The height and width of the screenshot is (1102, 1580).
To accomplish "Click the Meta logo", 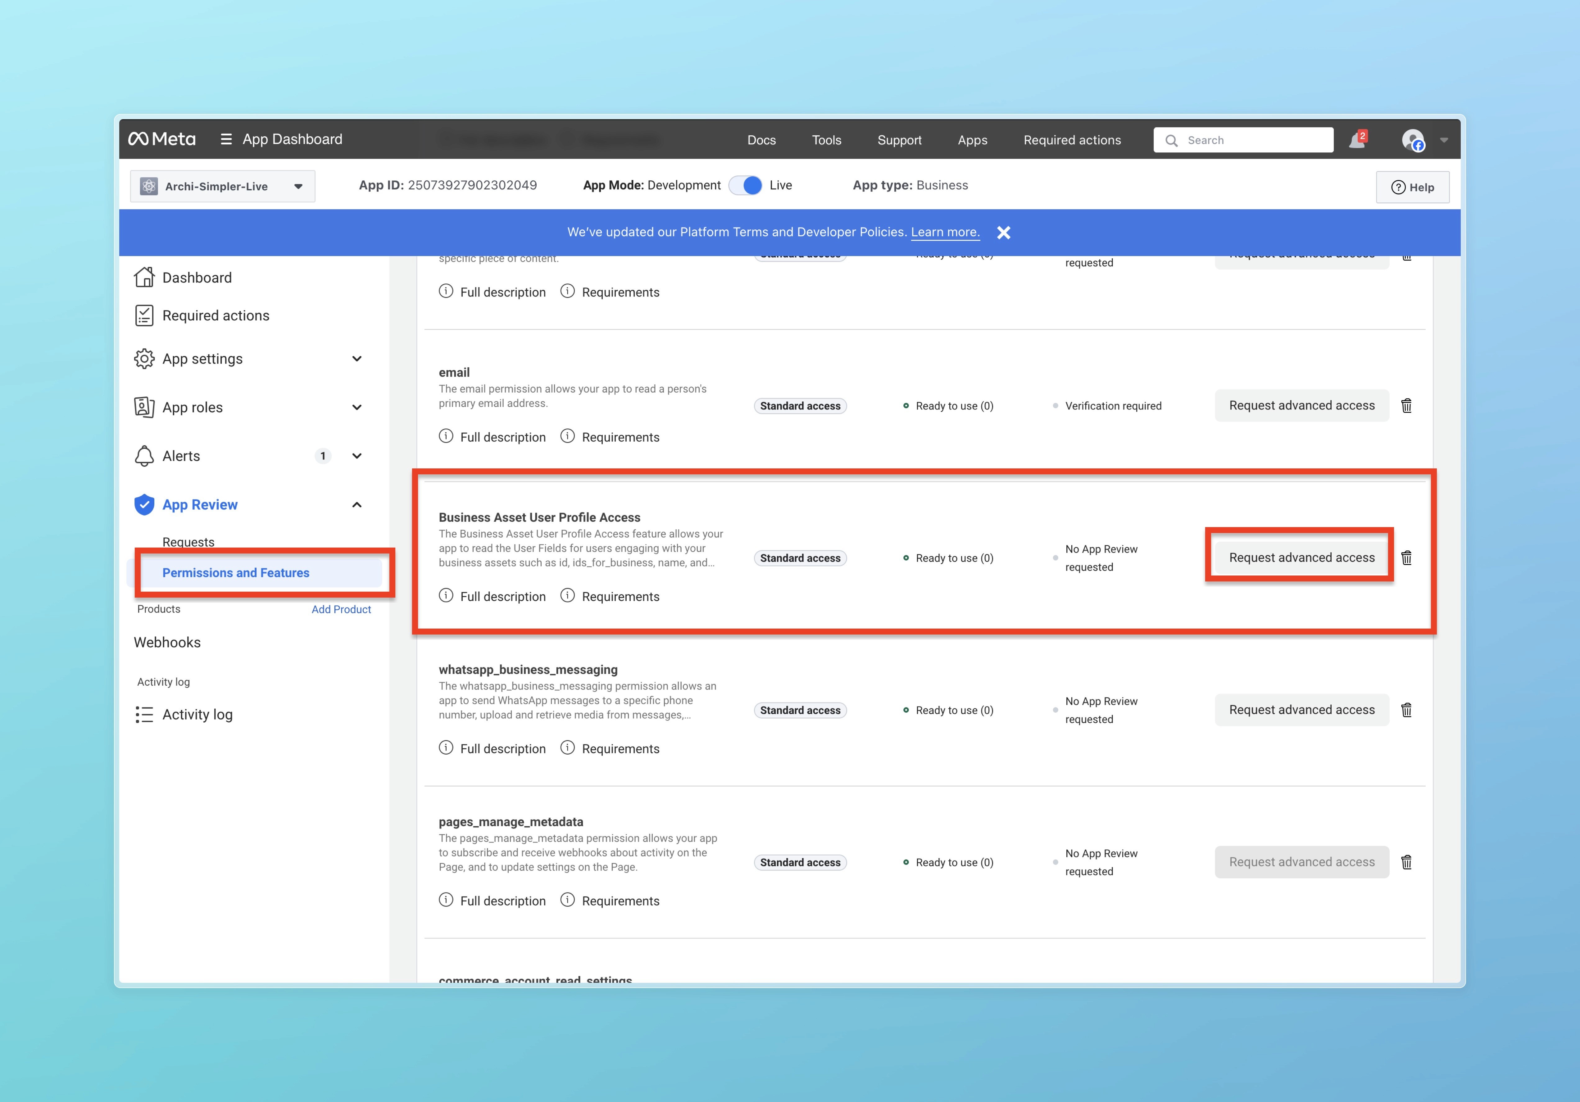I will (x=162, y=140).
